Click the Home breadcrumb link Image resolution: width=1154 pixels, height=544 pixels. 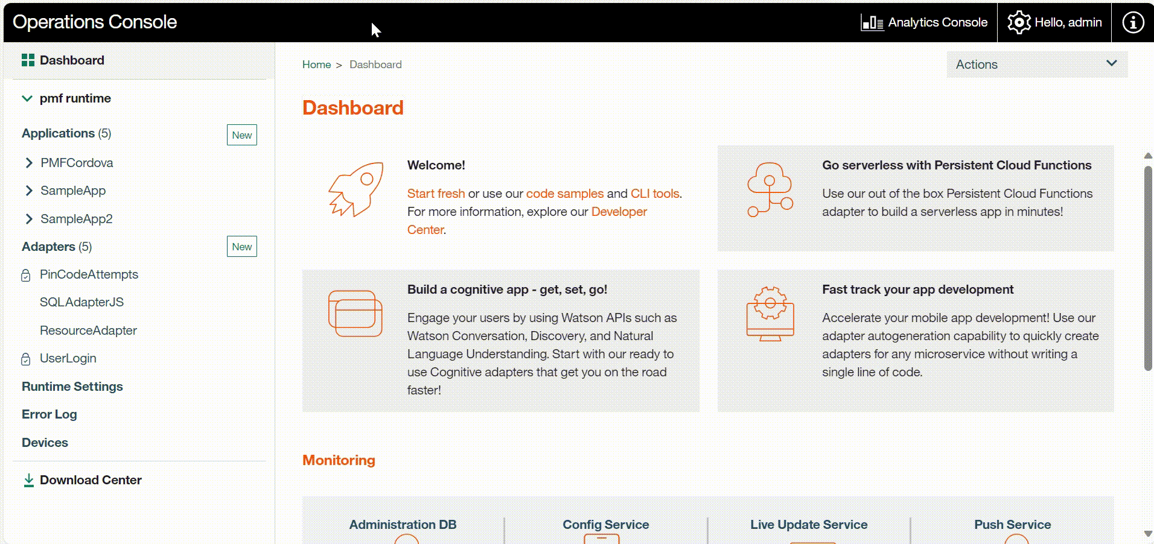(316, 65)
